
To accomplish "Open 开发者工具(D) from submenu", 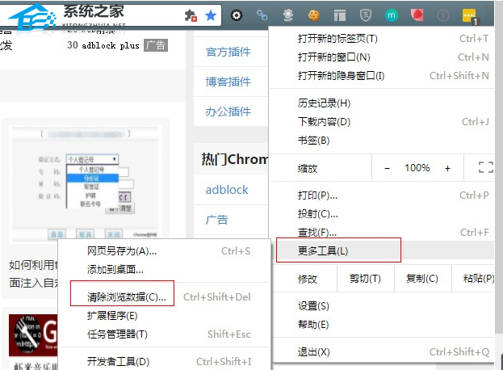I will pyautogui.click(x=164, y=362).
